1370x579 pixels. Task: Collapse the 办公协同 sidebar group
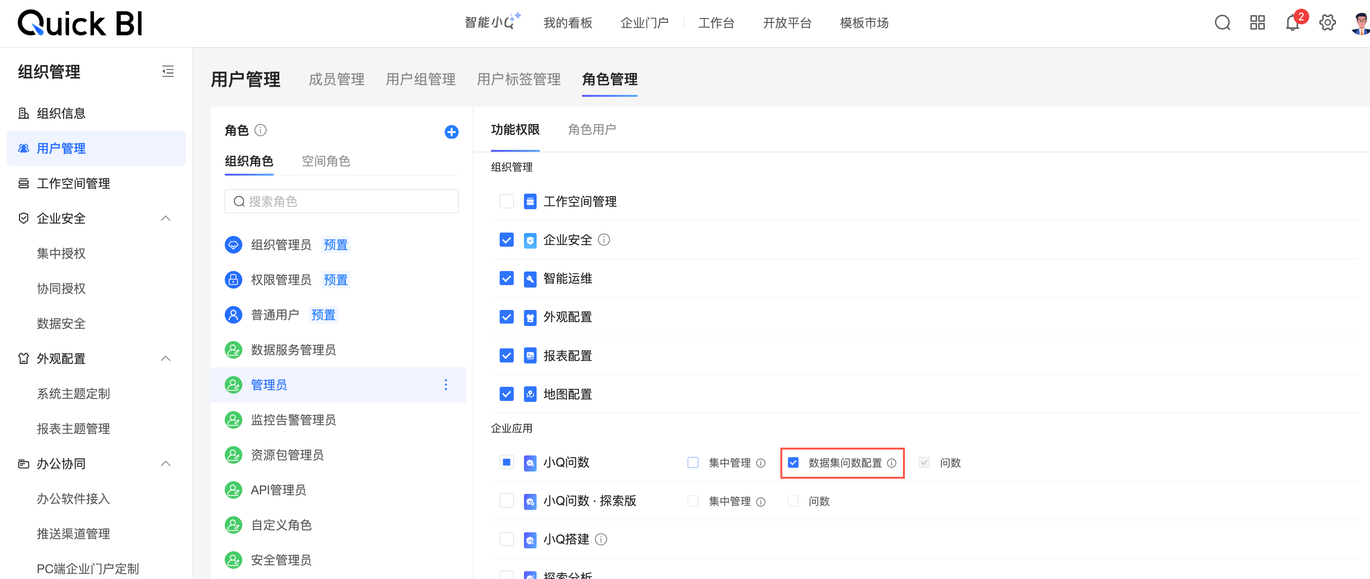(x=166, y=464)
